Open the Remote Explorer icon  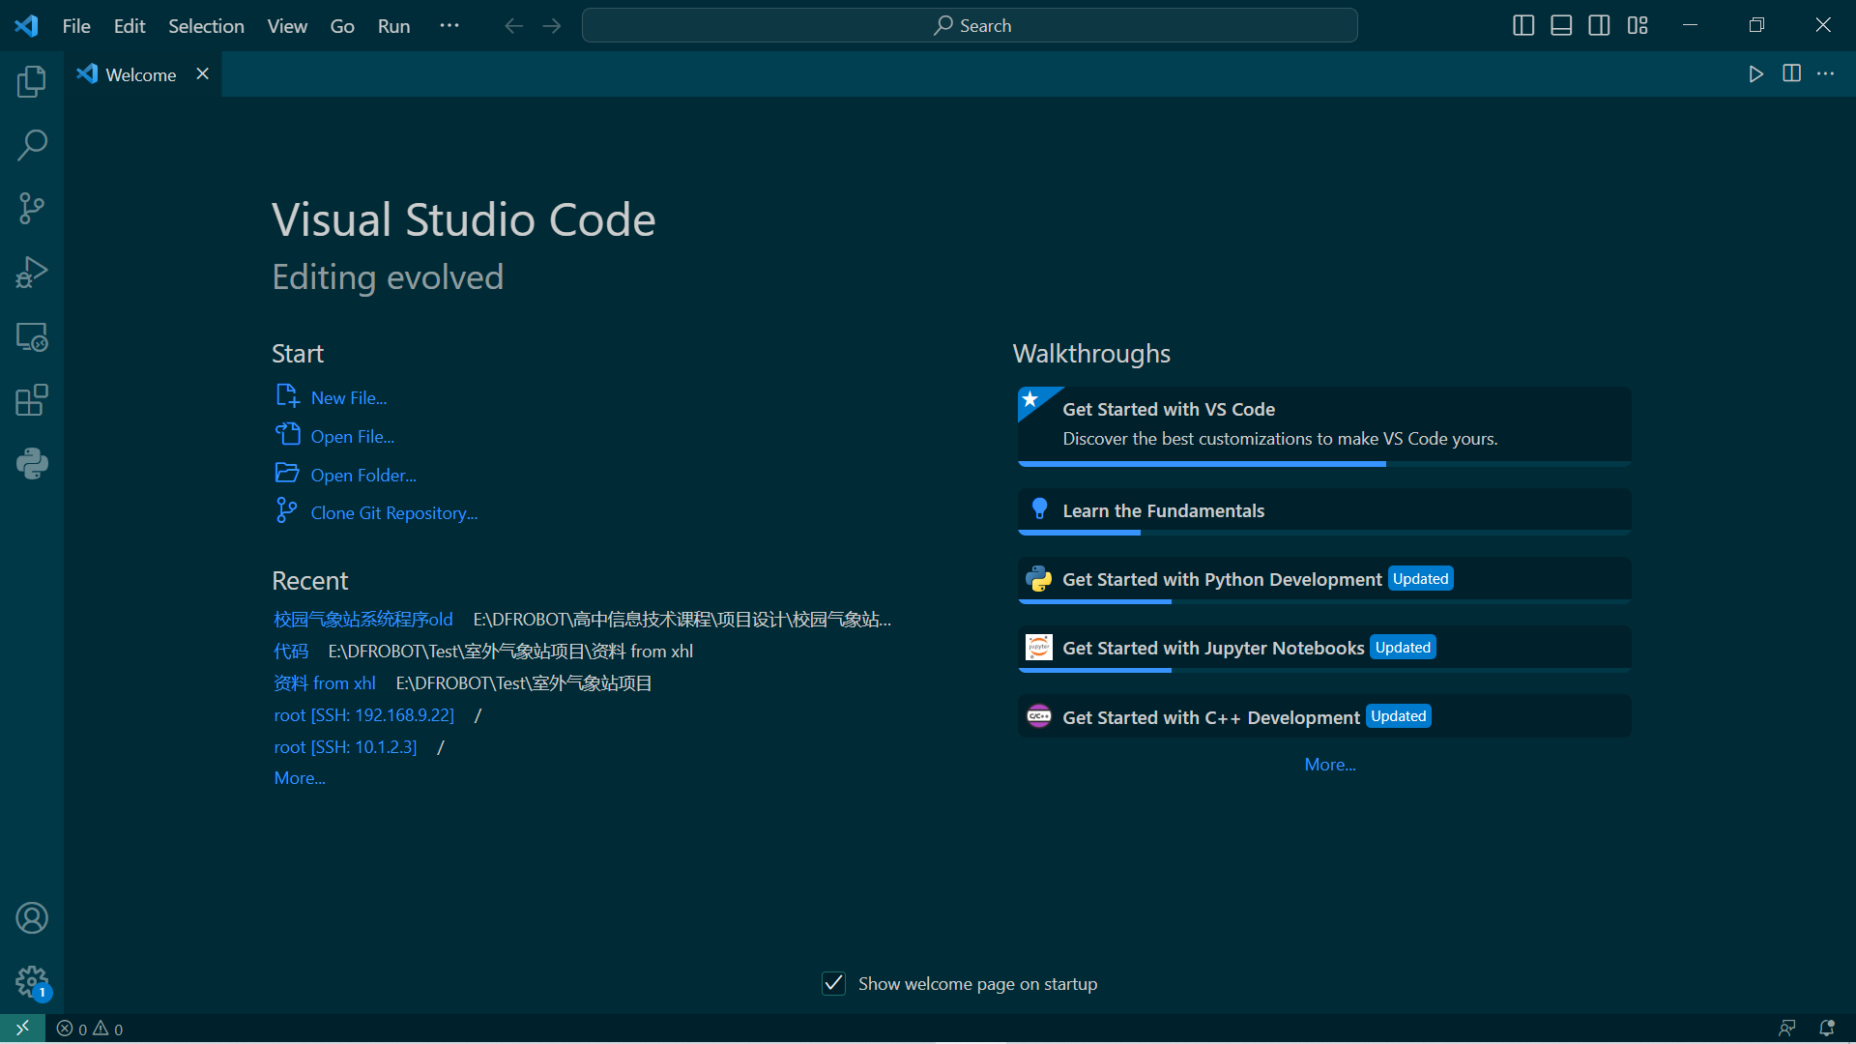coord(32,337)
